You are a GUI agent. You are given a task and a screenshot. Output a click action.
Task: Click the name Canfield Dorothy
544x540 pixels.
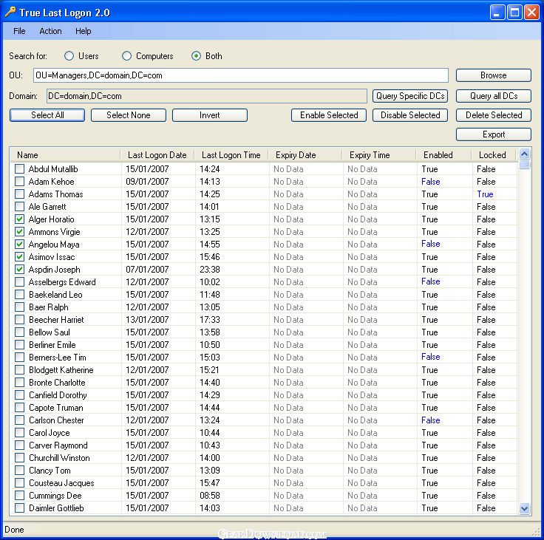coord(58,395)
